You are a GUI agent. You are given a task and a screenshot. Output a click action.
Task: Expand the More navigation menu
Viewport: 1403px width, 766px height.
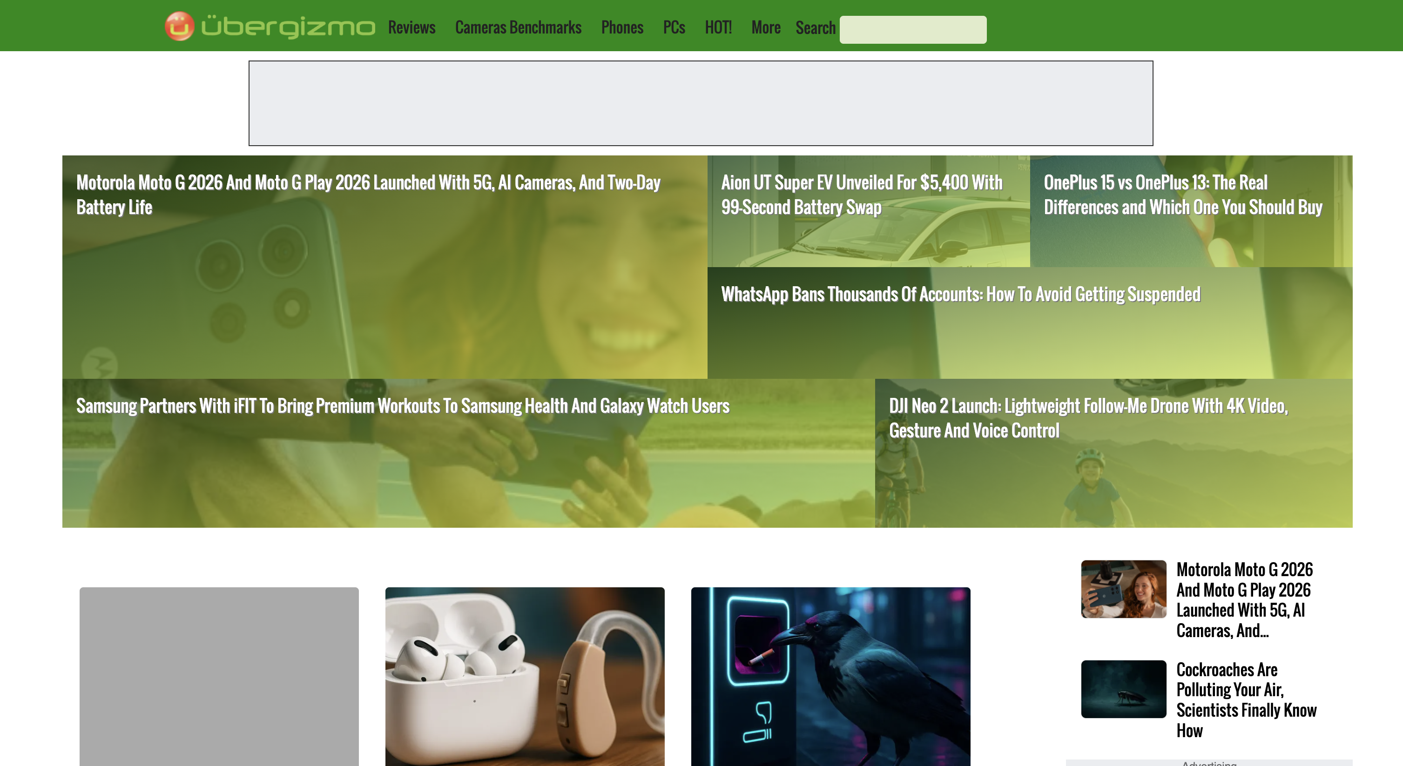(765, 27)
